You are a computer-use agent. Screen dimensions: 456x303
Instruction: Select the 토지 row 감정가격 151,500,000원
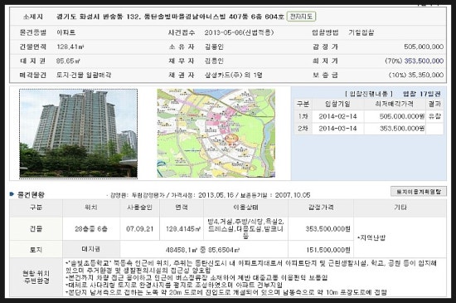point(328,250)
